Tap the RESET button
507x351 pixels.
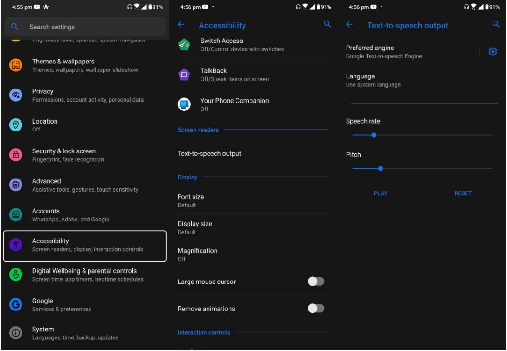(x=463, y=193)
